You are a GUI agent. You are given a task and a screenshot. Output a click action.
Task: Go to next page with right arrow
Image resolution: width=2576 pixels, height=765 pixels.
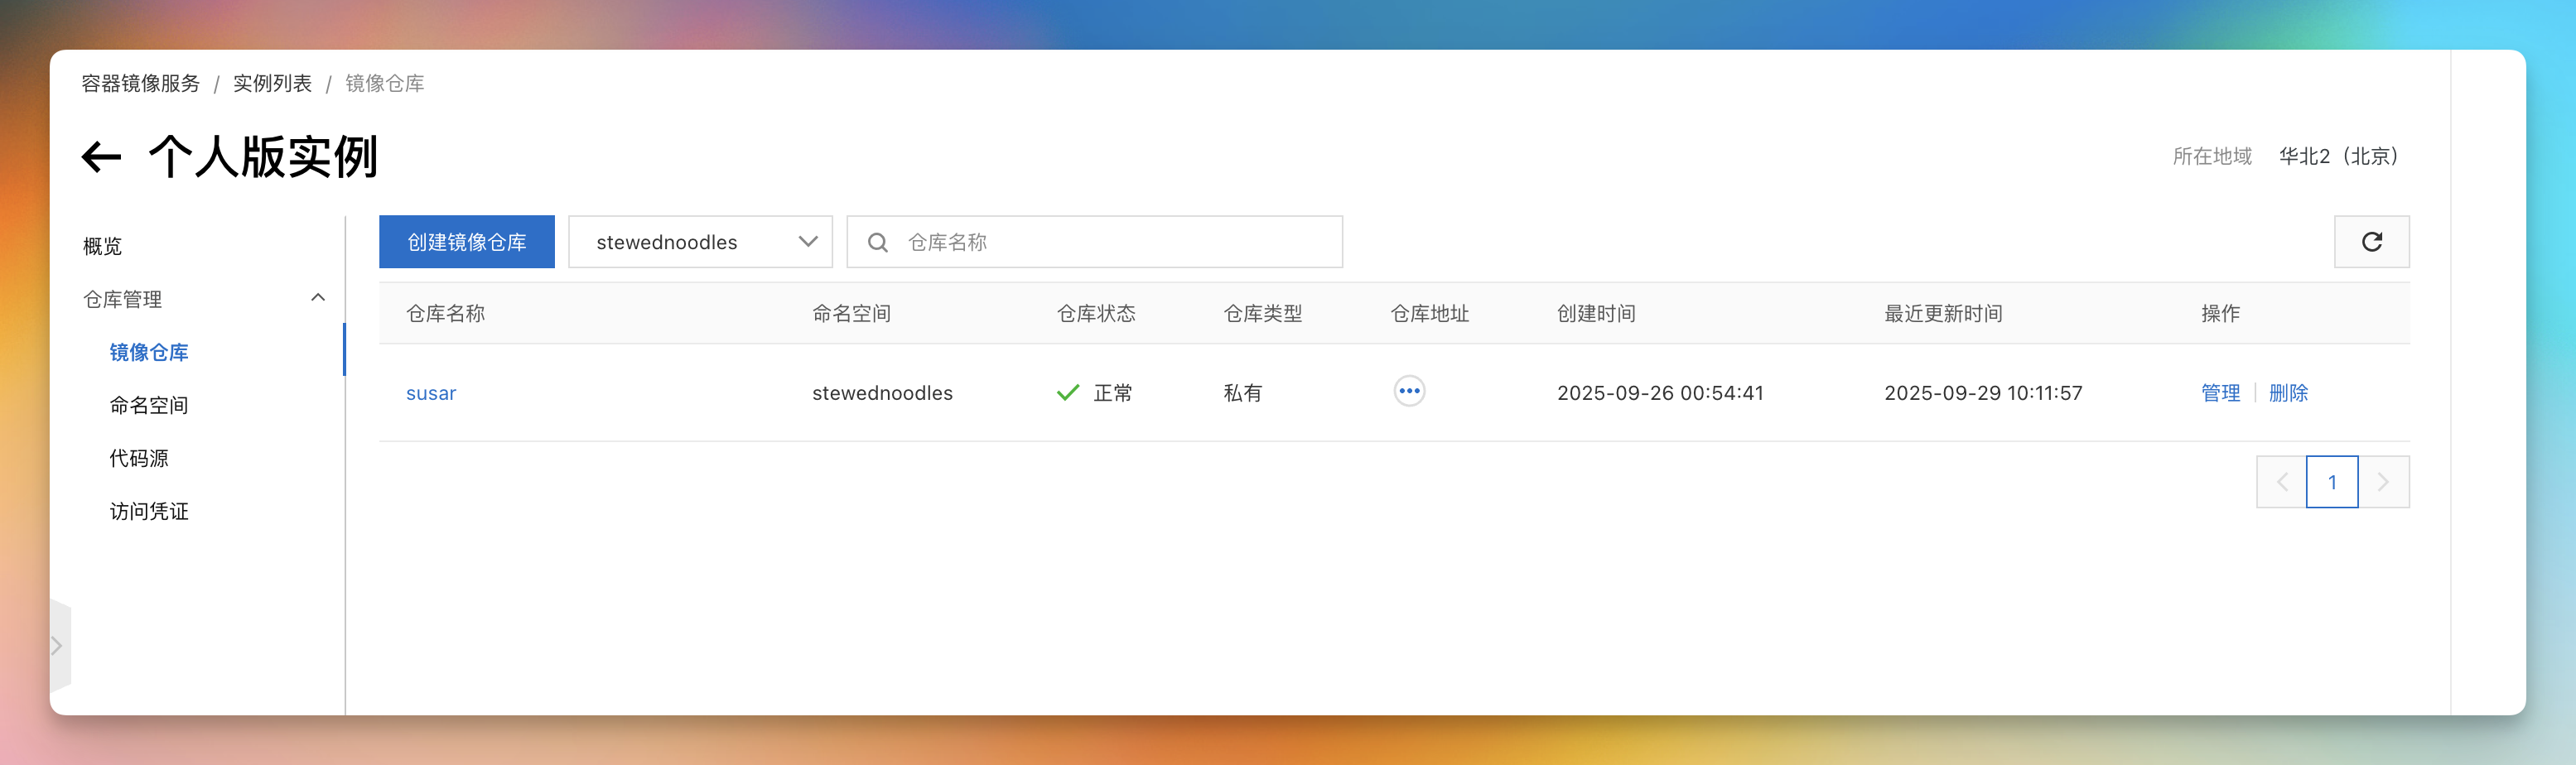pyautogui.click(x=2384, y=481)
